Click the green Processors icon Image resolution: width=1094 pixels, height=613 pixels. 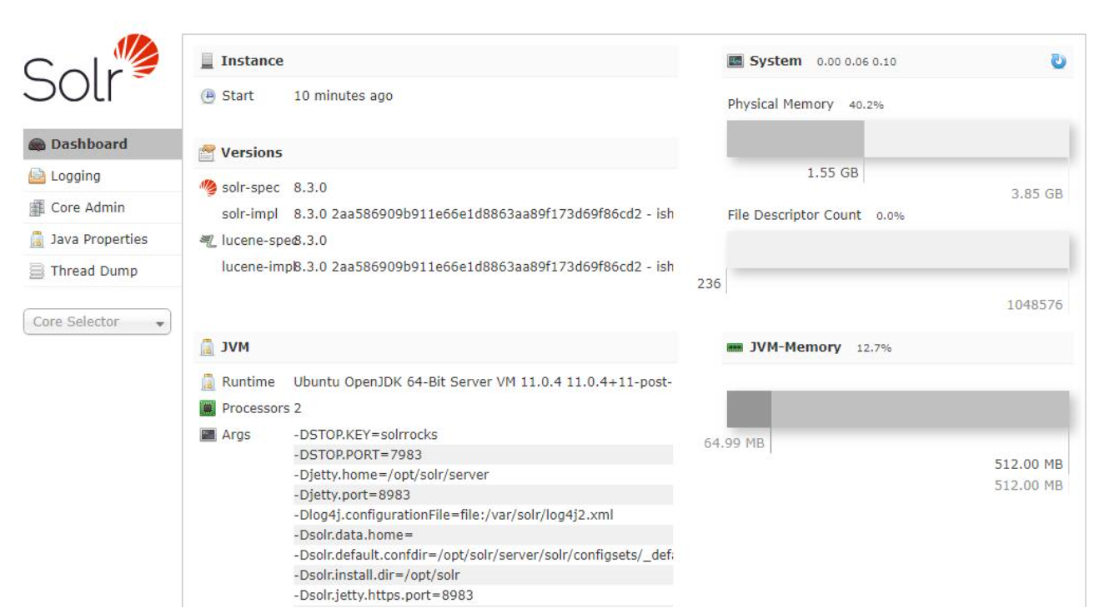[208, 408]
